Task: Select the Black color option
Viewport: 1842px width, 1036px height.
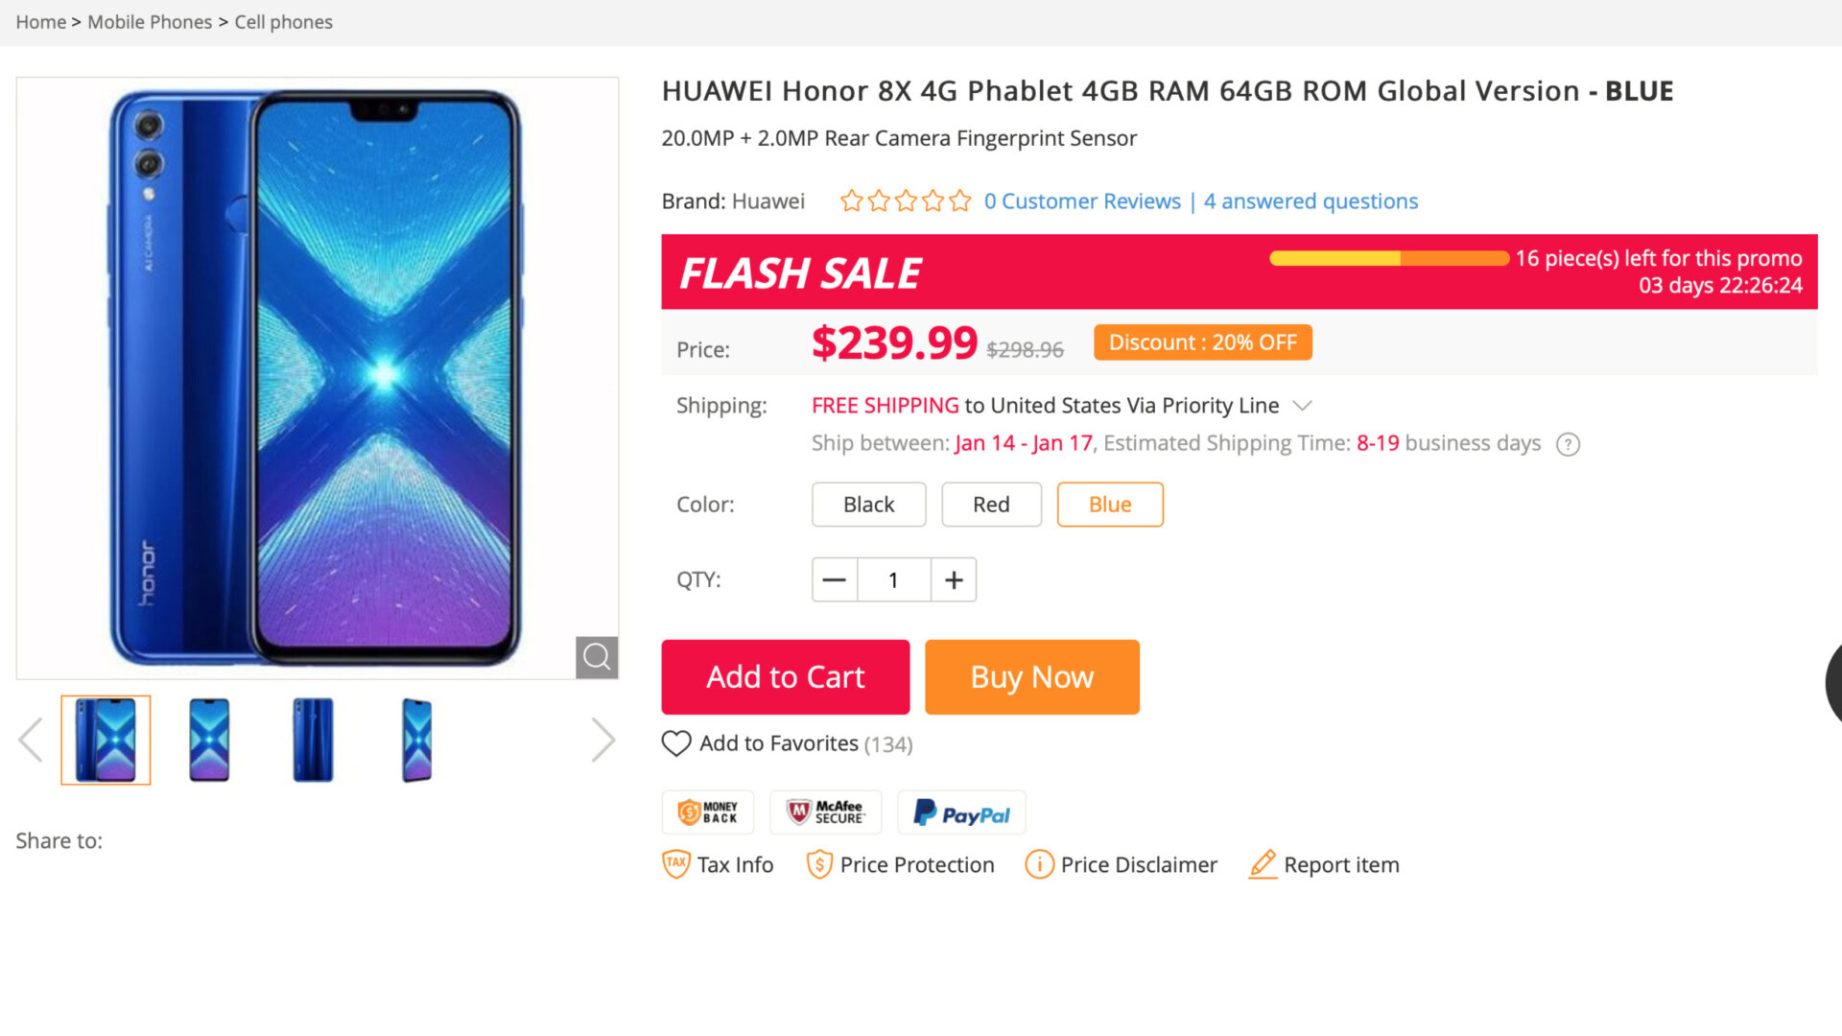Action: (868, 505)
